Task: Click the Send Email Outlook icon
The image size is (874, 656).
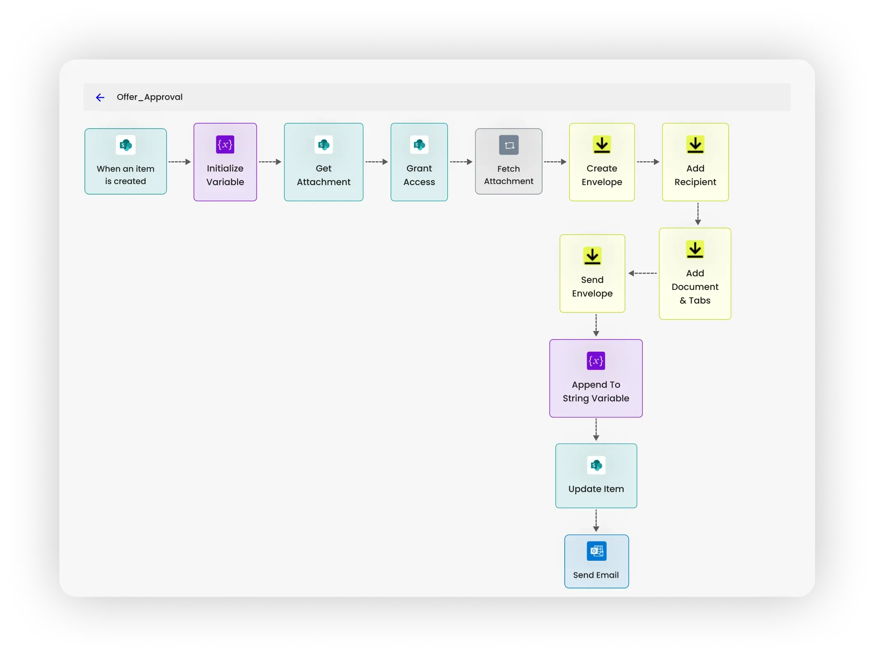Action: click(594, 551)
